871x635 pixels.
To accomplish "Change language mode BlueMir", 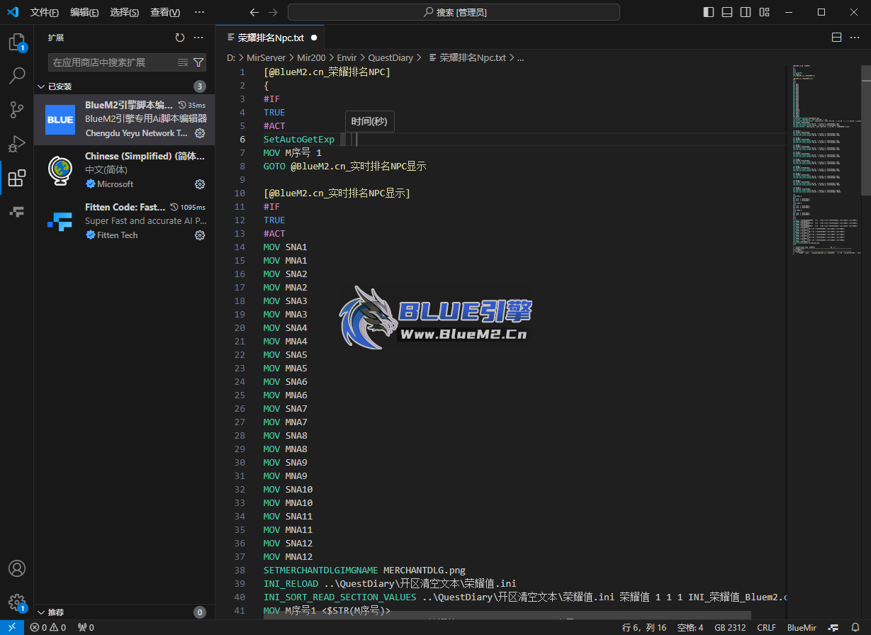I will coord(802,627).
